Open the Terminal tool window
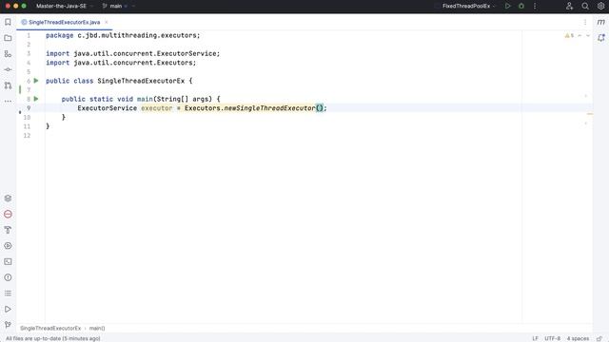Image resolution: width=609 pixels, height=342 pixels. [x=8, y=262]
